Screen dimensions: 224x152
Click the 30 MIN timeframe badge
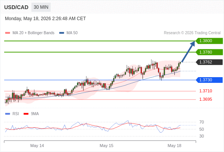point(41,7)
